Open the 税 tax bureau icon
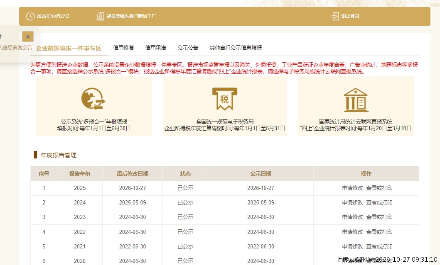The height and width of the screenshot is (265, 440). click(x=225, y=99)
